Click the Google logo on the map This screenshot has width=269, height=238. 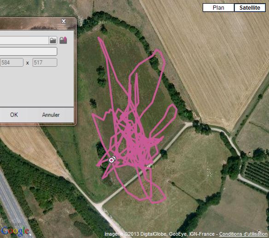[15, 231]
